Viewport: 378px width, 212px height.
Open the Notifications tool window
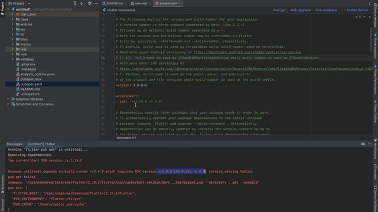[x=376, y=148]
